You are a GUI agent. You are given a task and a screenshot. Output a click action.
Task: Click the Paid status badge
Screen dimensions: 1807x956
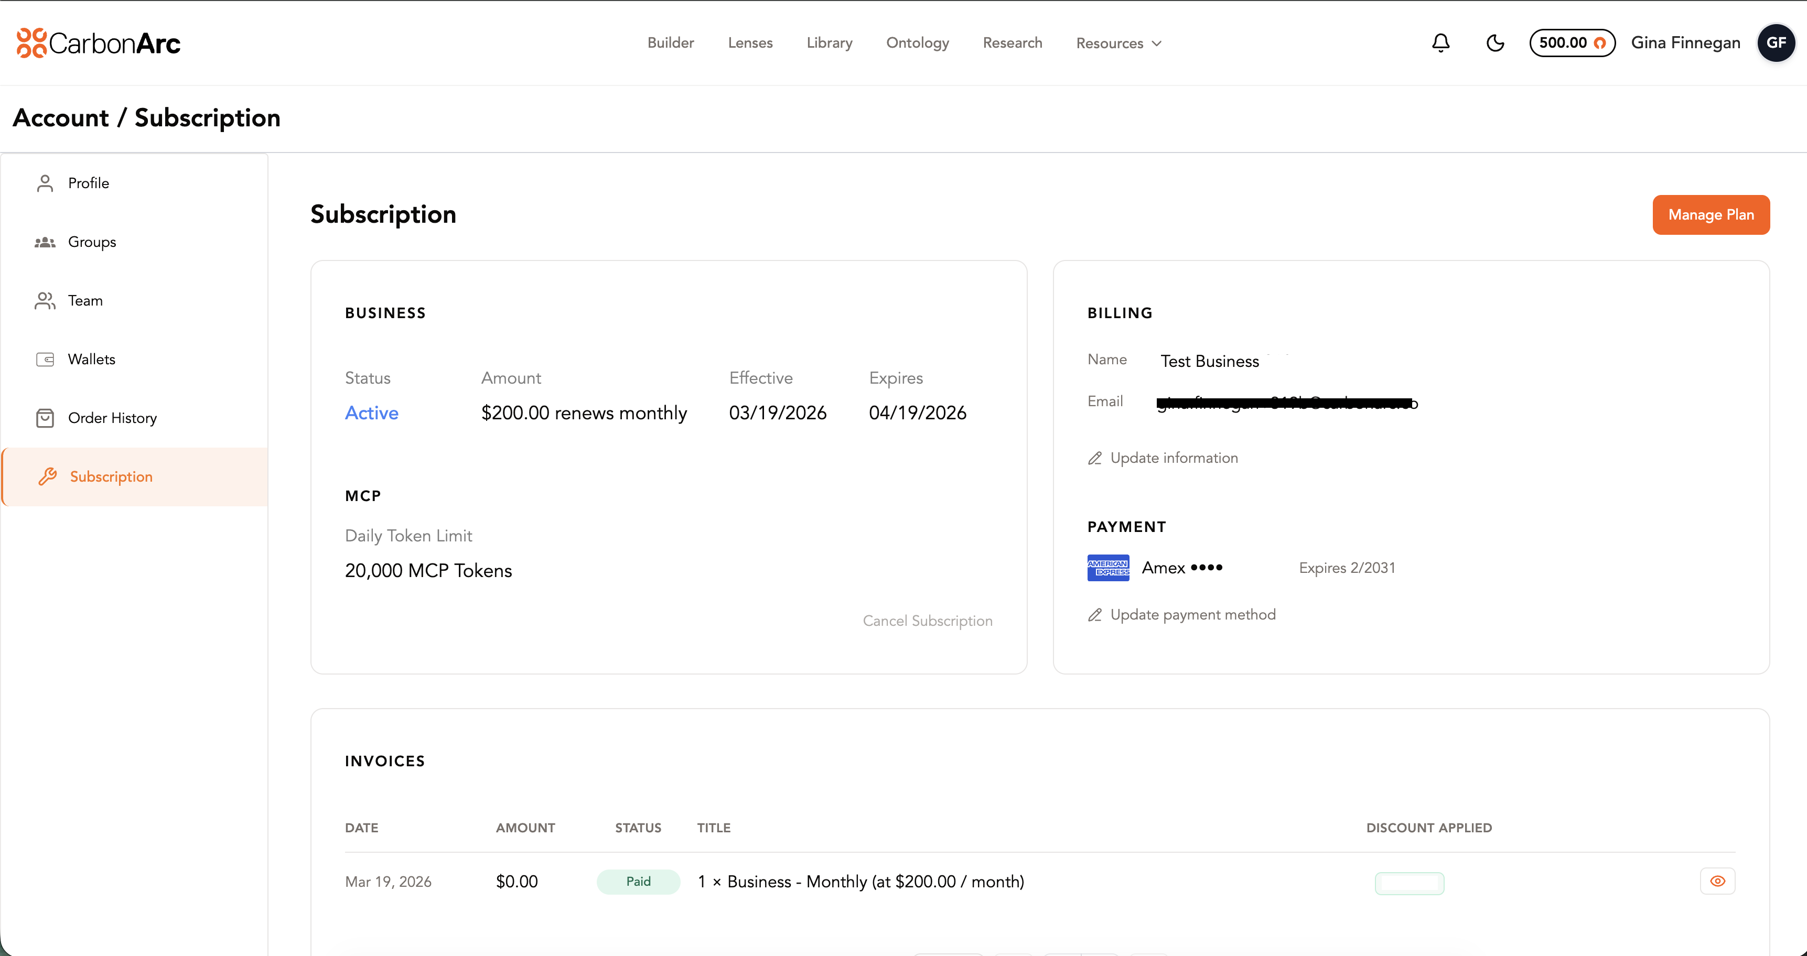pos(638,881)
